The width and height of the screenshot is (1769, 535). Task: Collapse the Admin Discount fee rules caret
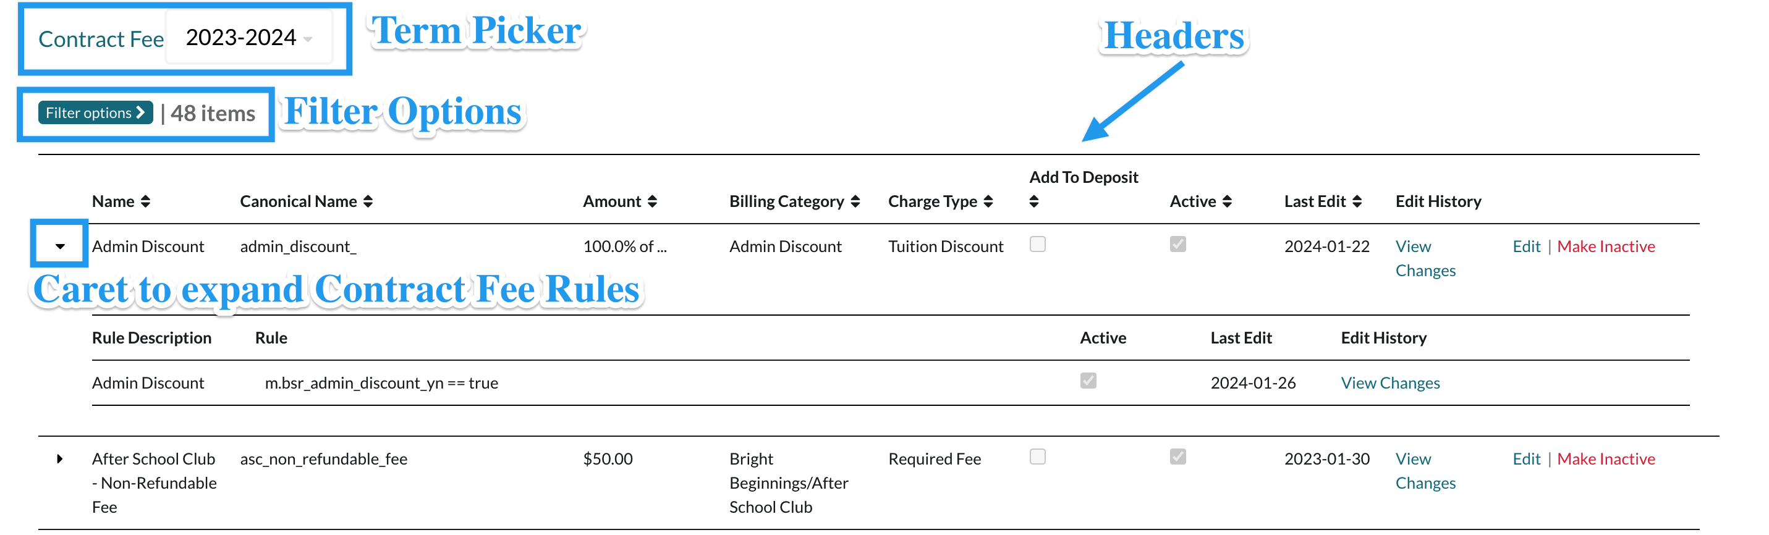[x=60, y=246]
